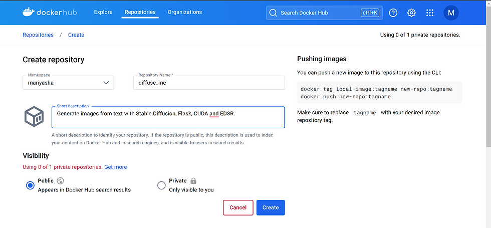Open the help question mark icon

[x=393, y=13]
